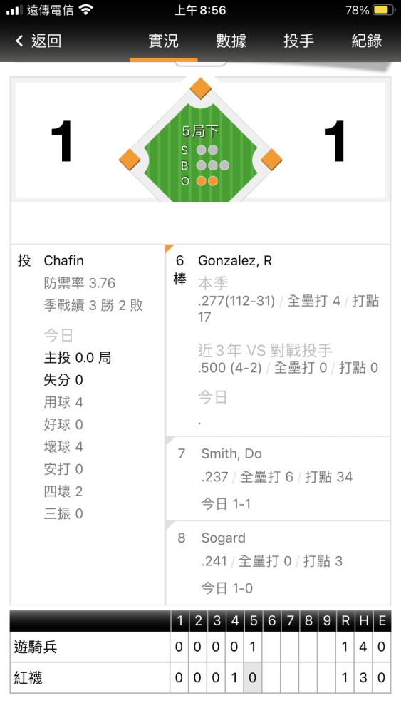Select pitcher name Chafin
This screenshot has height=713, width=401.
(x=63, y=260)
